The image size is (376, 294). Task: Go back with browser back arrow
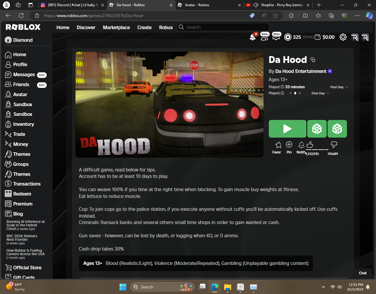click(x=8, y=16)
